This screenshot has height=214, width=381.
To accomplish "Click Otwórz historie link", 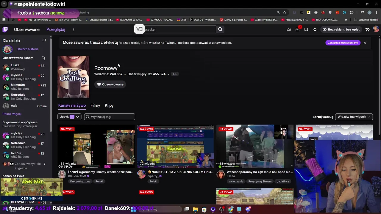I will (27, 49).
